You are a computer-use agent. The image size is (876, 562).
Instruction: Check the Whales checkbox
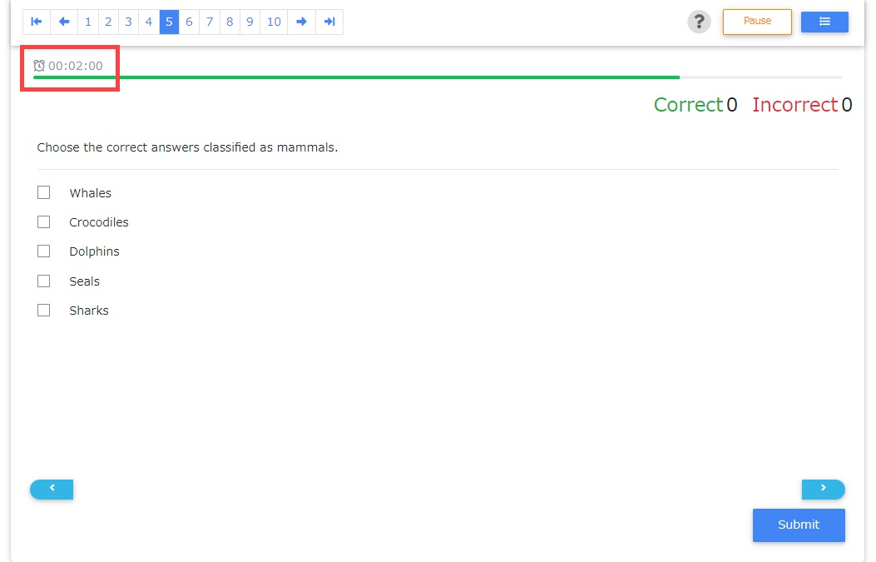pyautogui.click(x=44, y=192)
